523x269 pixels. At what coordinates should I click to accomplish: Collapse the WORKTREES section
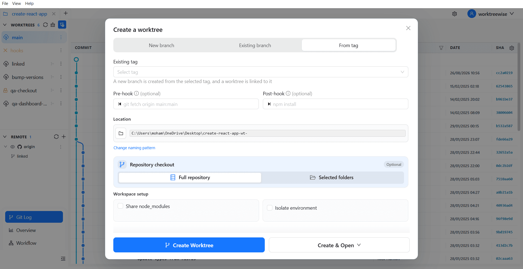tap(5, 25)
